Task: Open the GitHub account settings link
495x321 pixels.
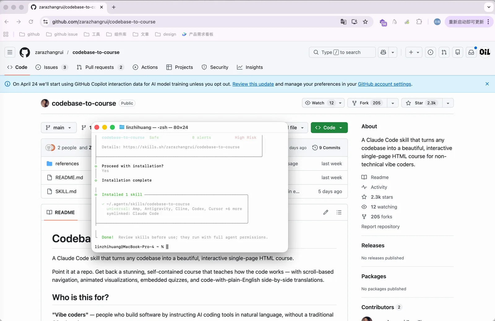Action: click(385, 84)
